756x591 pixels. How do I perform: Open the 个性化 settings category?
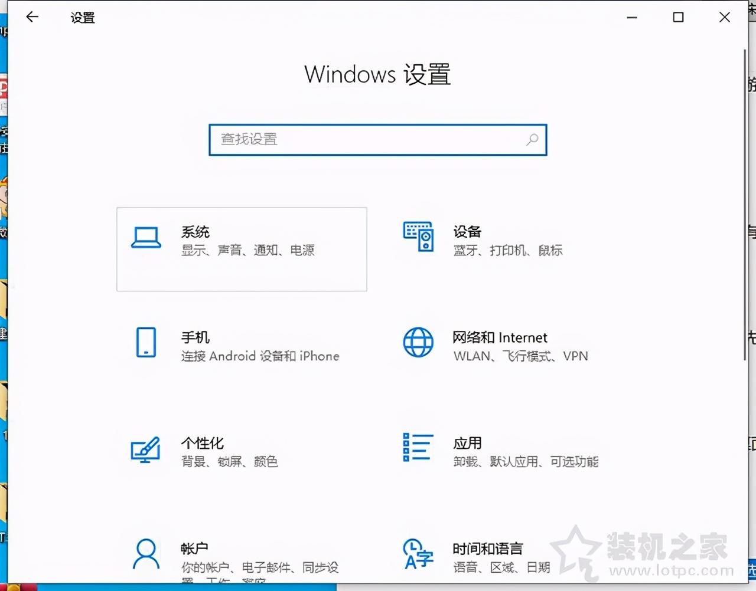229,452
